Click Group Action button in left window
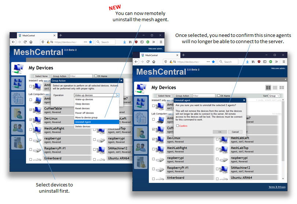The width and height of the screenshot is (297, 204). (x=59, y=76)
